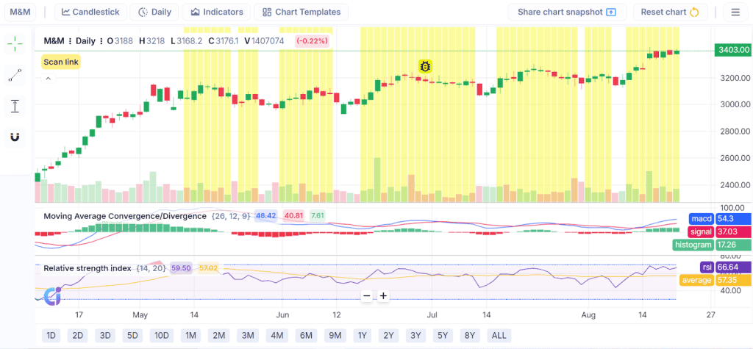Click the Aug date axis label
This screenshot has width=753, height=349.
(x=588, y=315)
